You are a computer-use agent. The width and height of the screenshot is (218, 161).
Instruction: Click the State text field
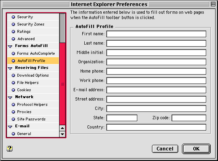(x=122, y=118)
